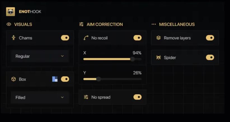Switch off No spread
Viewport: 230px width, 122px height.
coord(137,97)
